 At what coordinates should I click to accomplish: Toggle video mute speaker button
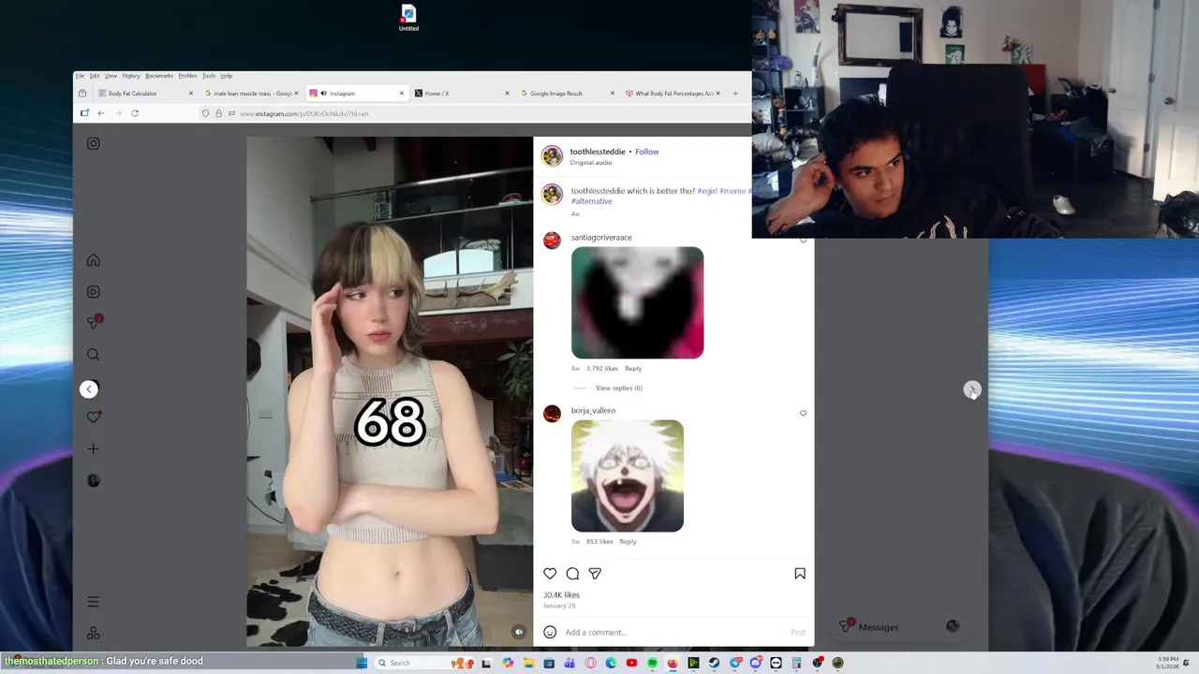pyautogui.click(x=518, y=632)
